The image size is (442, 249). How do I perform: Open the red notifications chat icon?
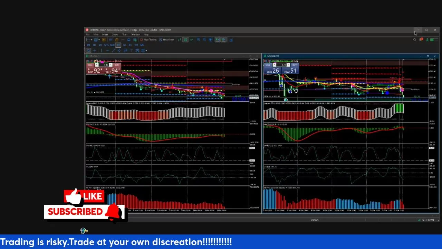(421, 40)
